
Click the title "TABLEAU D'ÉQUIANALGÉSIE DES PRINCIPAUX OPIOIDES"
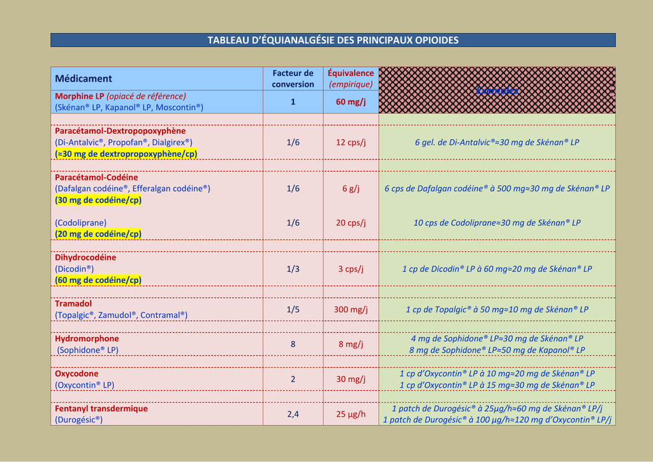[333, 40]
